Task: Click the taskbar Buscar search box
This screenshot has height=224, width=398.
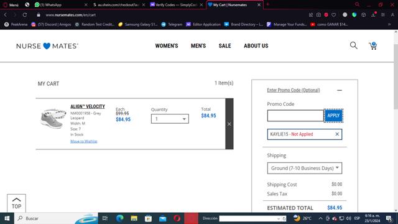Action: click(56, 218)
